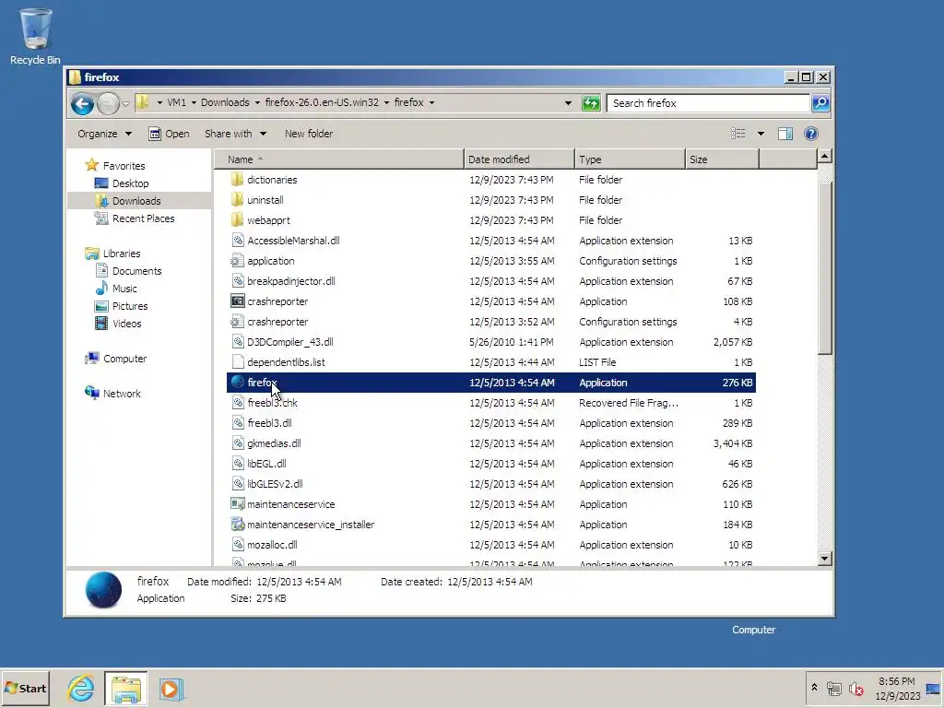This screenshot has width=944, height=708.
Task: Select the dependentlibs.list file icon
Action: click(238, 361)
